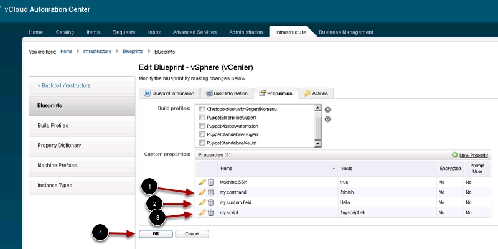
Task: Click pencil edit icon for Machine.SSH property
Action: pyautogui.click(x=202, y=182)
